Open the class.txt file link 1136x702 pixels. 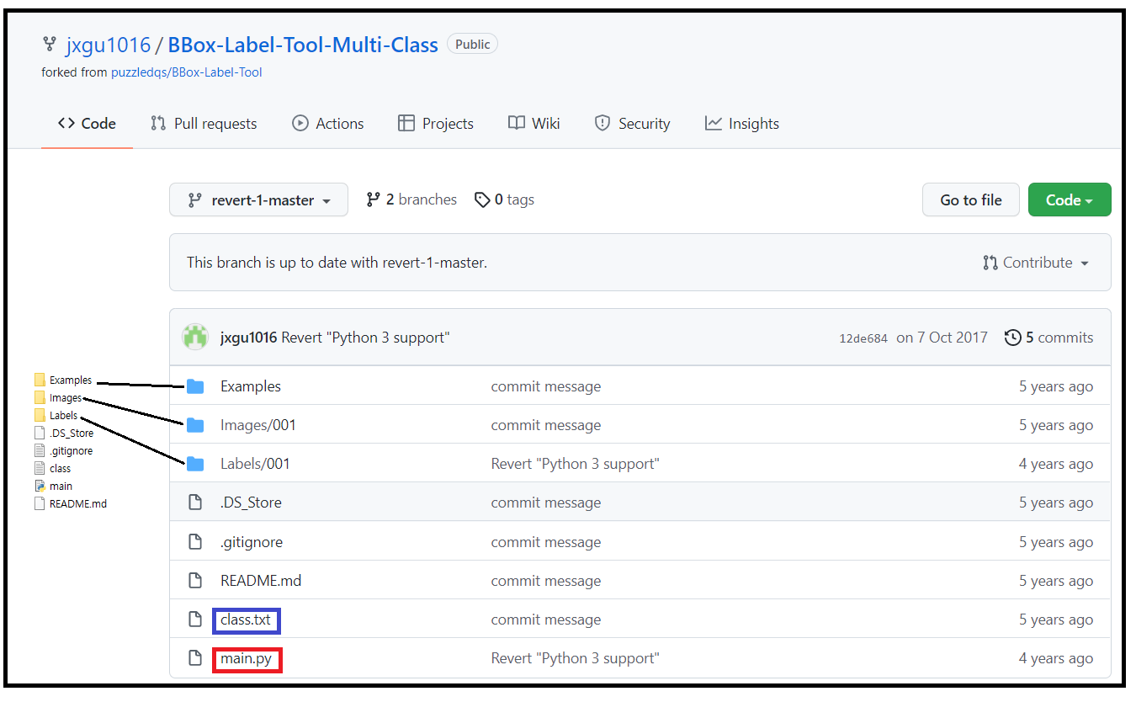pos(246,620)
